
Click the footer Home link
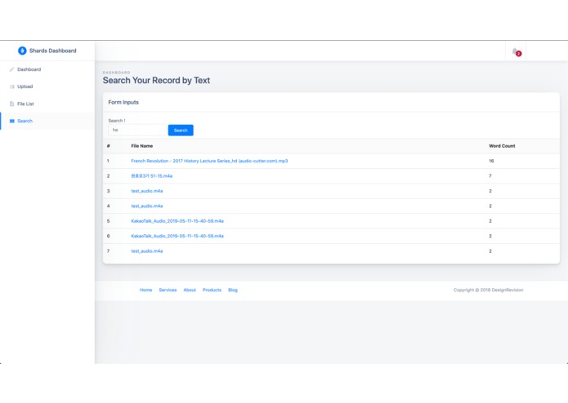tap(146, 290)
